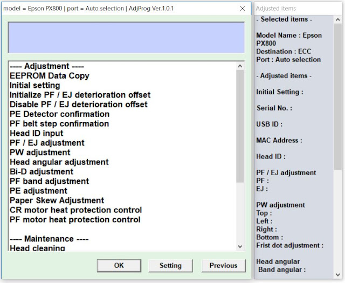Click adjustment list scroll down arrow
Viewport: 345px width, 283px height.
(x=240, y=246)
